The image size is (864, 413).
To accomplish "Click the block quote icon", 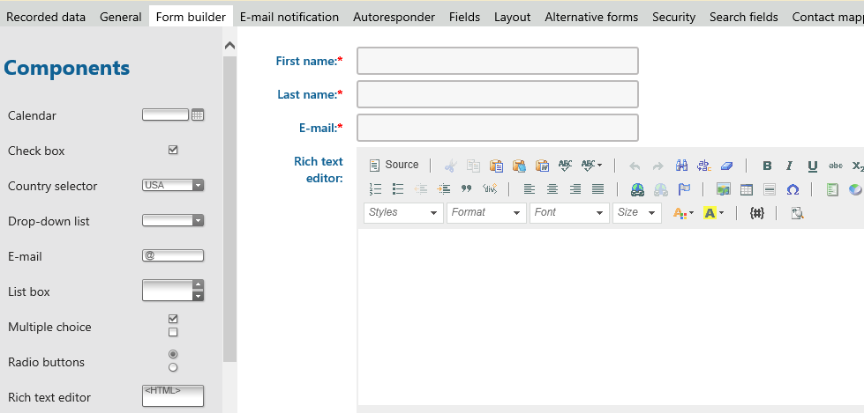I will tap(467, 189).
